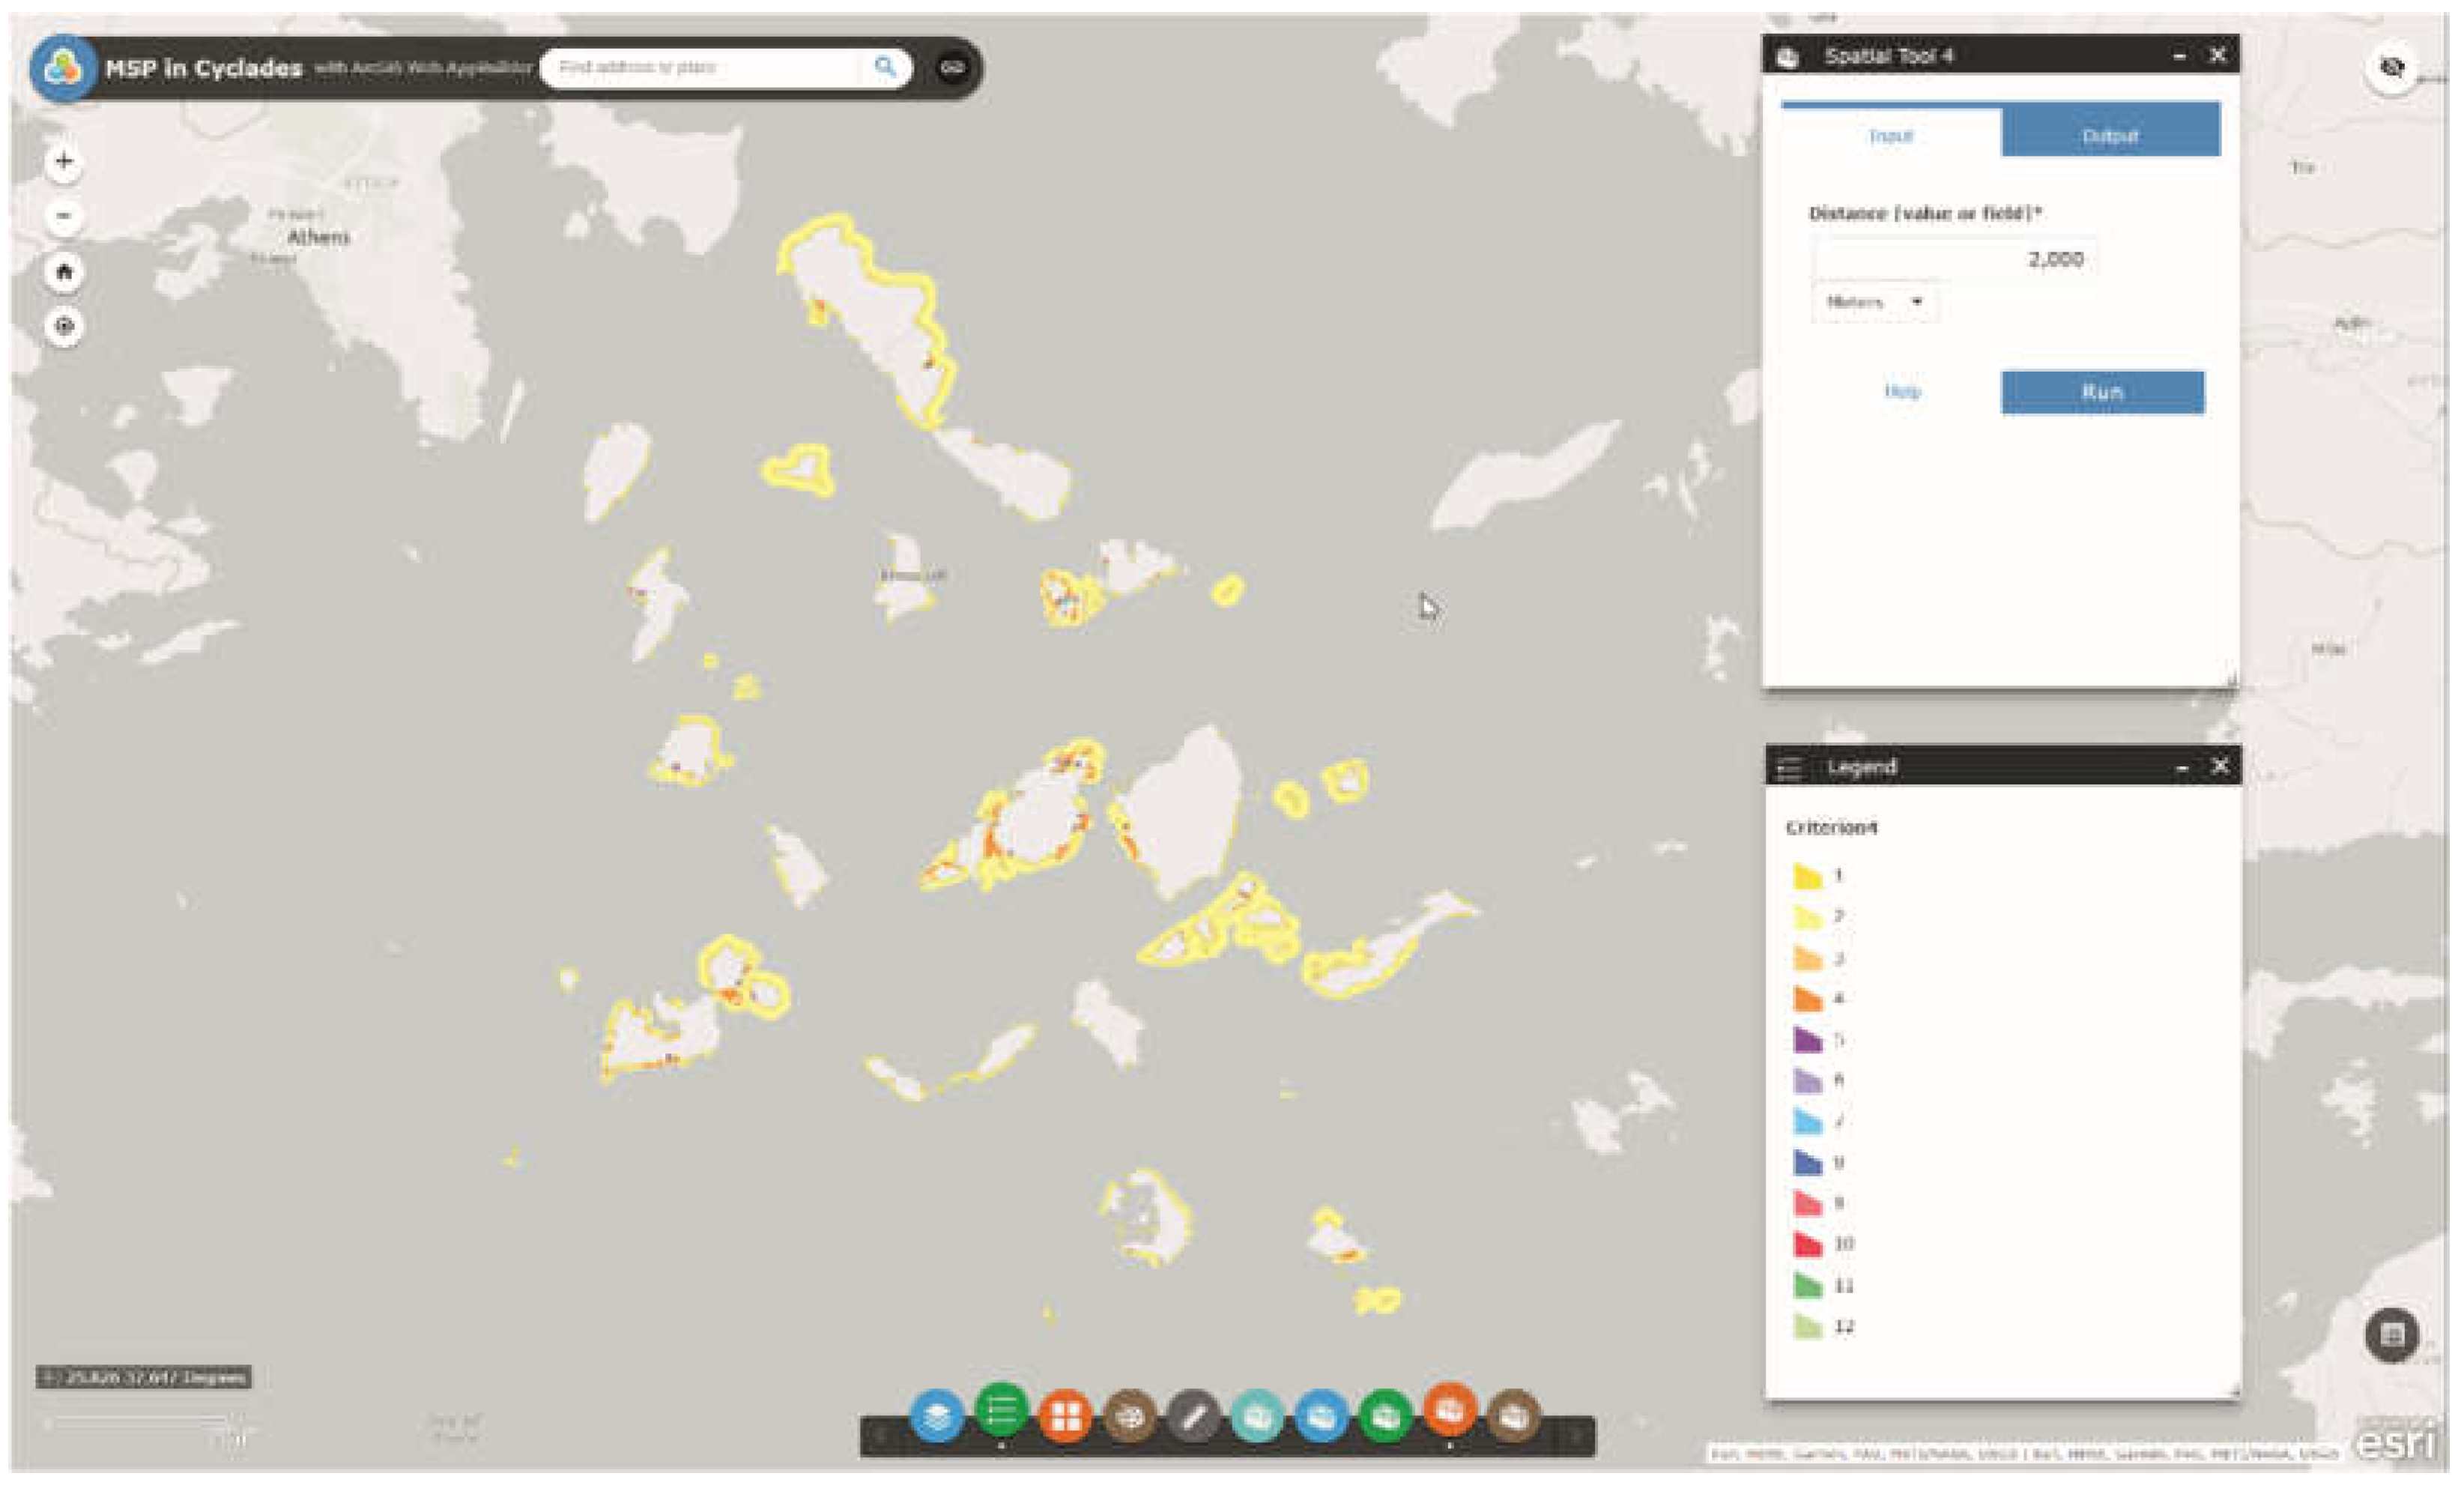This screenshot has height=1497, width=2464.
Task: Select the Input tab
Action: pyautogui.click(x=1890, y=135)
